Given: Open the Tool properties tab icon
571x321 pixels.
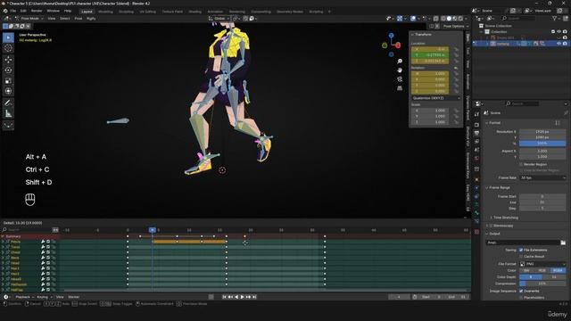Looking at the screenshot, I should pos(476,114).
